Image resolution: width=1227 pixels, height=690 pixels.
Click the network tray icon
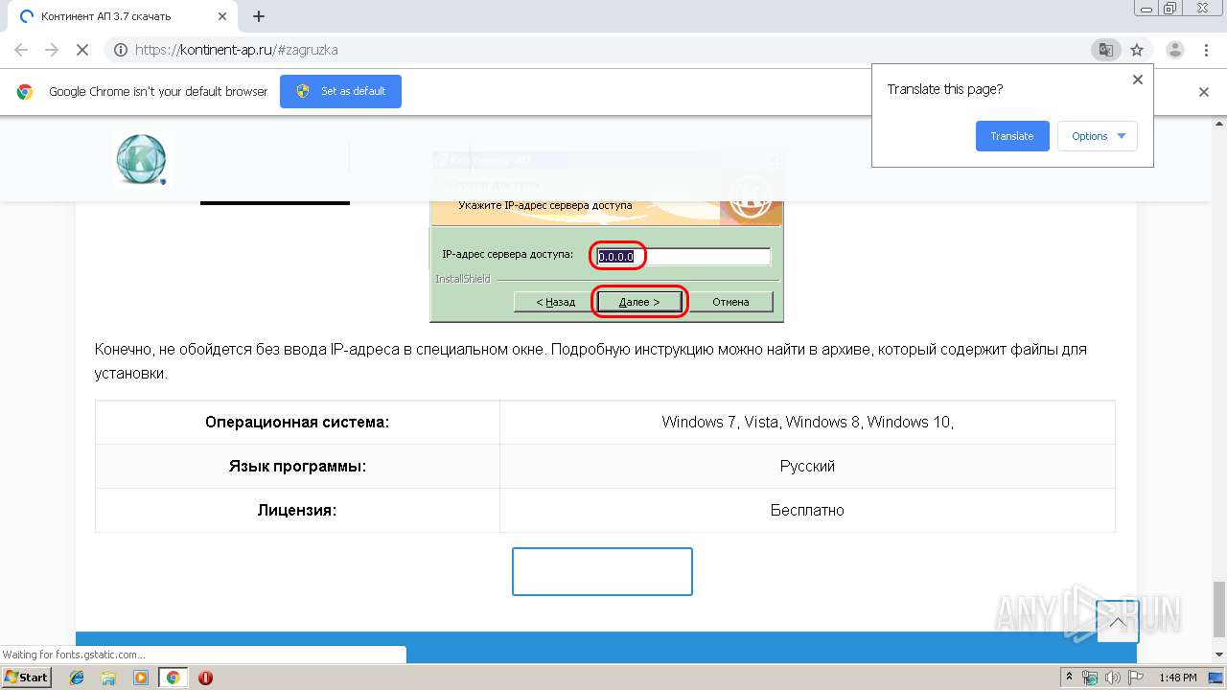(x=1090, y=678)
